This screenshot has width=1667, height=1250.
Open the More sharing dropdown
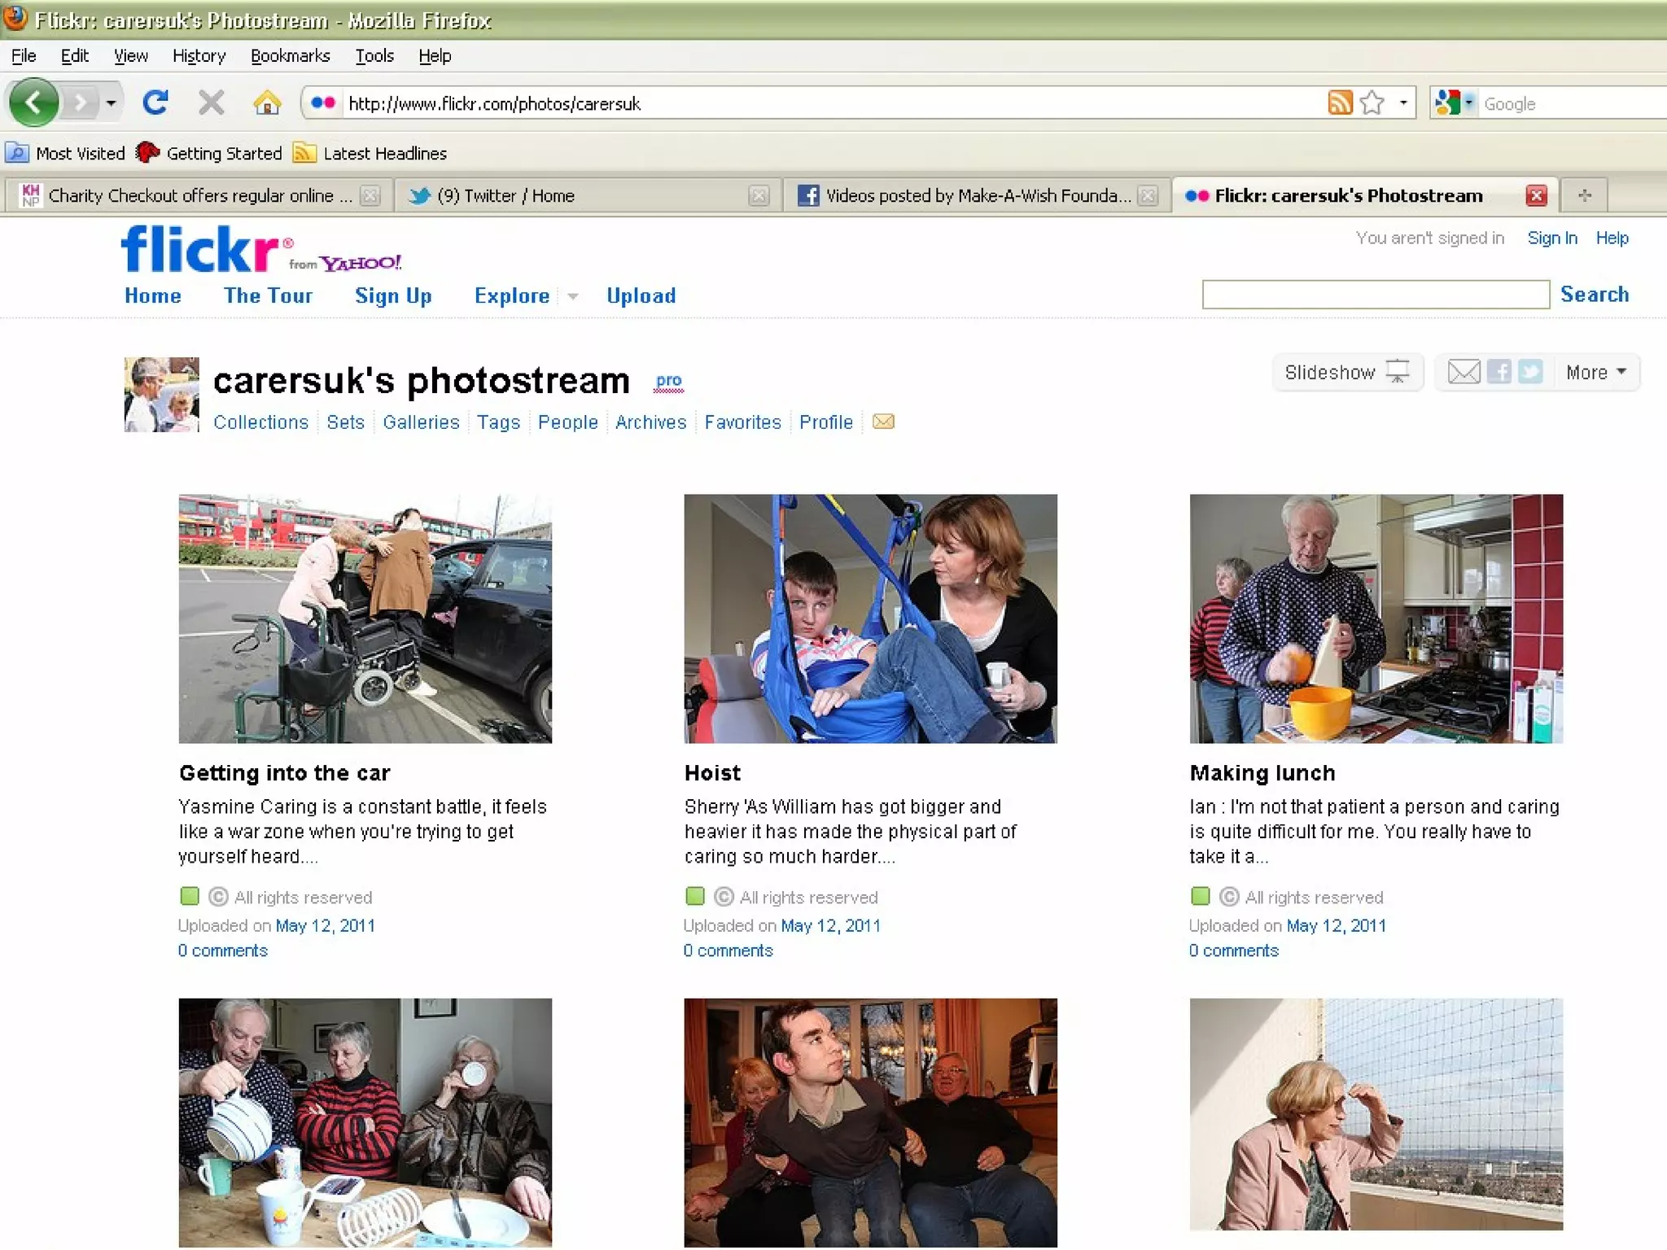click(1595, 373)
